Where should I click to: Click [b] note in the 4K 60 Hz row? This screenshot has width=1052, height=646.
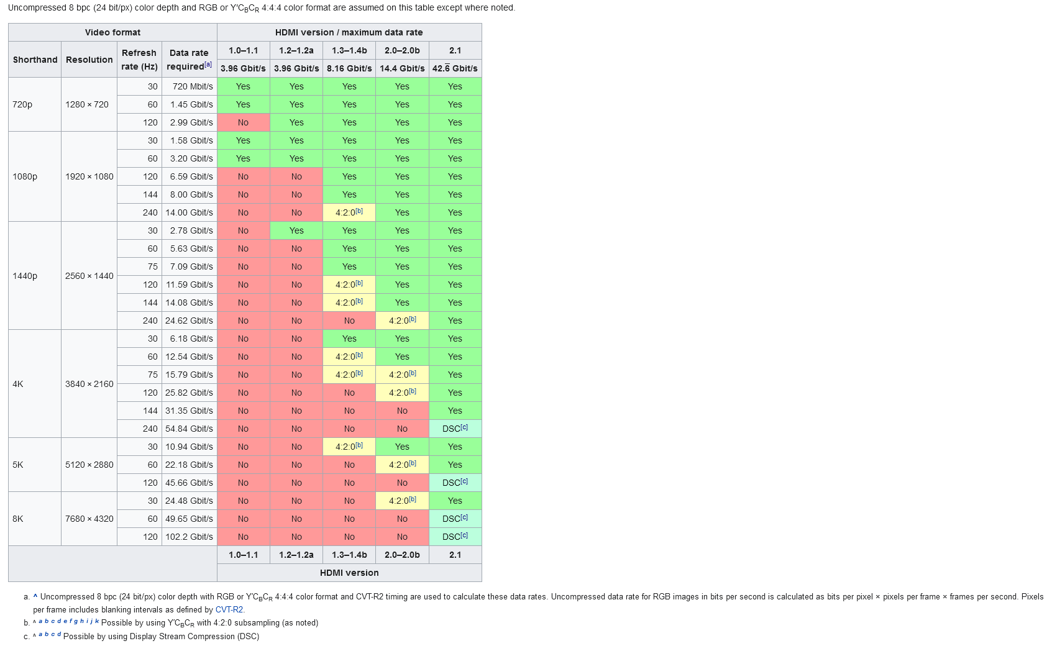tap(359, 355)
